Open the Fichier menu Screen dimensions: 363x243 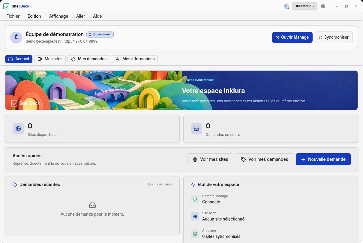pyautogui.click(x=13, y=16)
